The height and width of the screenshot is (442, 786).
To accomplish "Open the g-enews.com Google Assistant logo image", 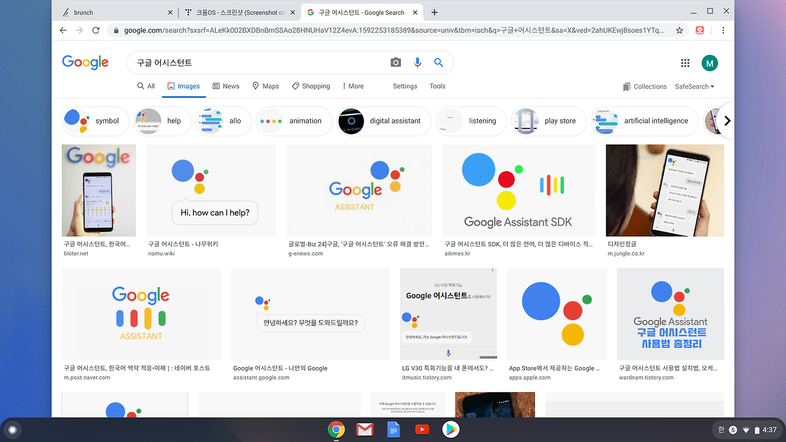I will pos(359,190).
